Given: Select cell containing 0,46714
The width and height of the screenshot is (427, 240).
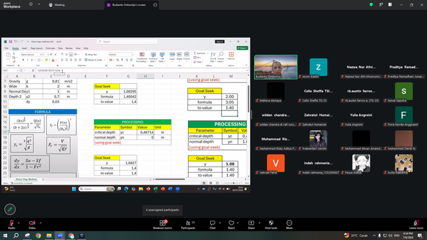Looking at the screenshot, I should click(145, 132).
